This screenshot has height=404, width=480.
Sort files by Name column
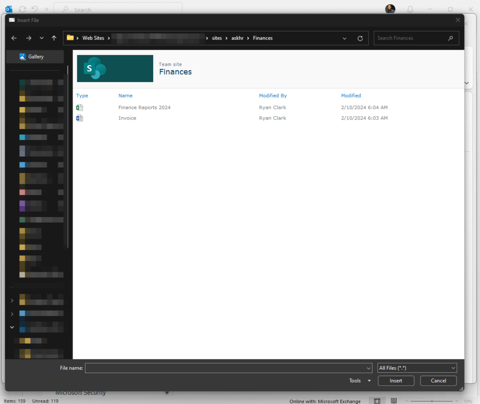tap(126, 96)
